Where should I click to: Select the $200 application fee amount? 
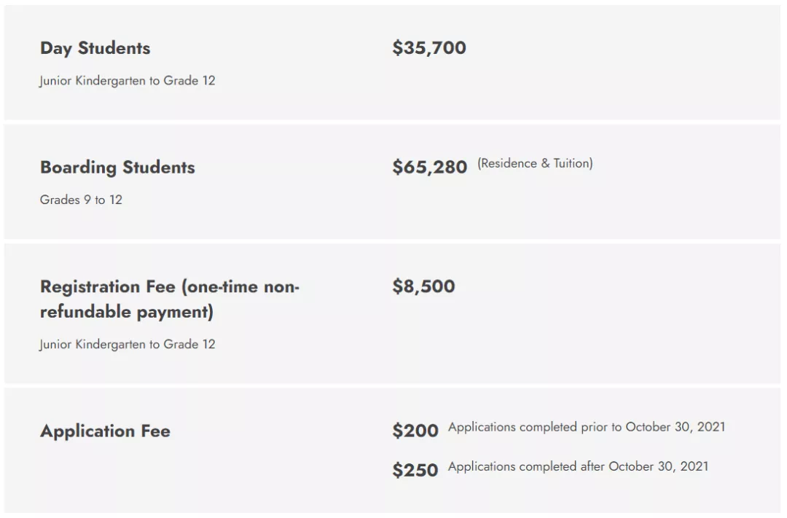coord(415,431)
